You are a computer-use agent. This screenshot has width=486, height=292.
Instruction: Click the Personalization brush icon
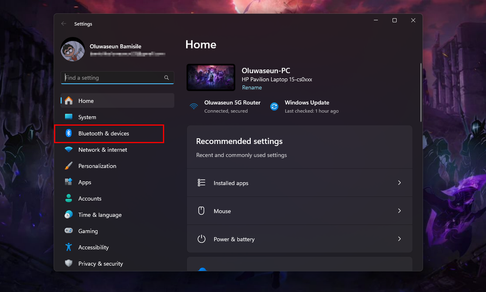69,166
